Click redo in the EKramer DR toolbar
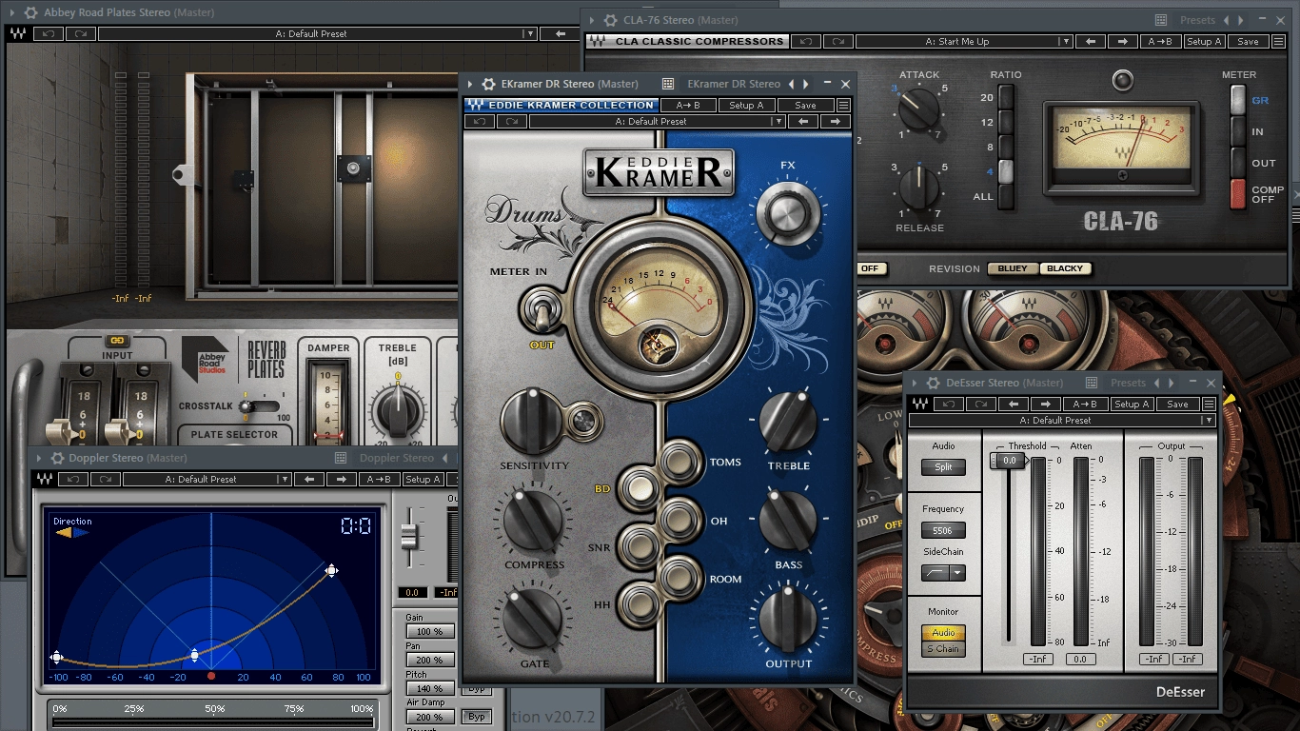Image resolution: width=1300 pixels, height=731 pixels. pos(512,121)
